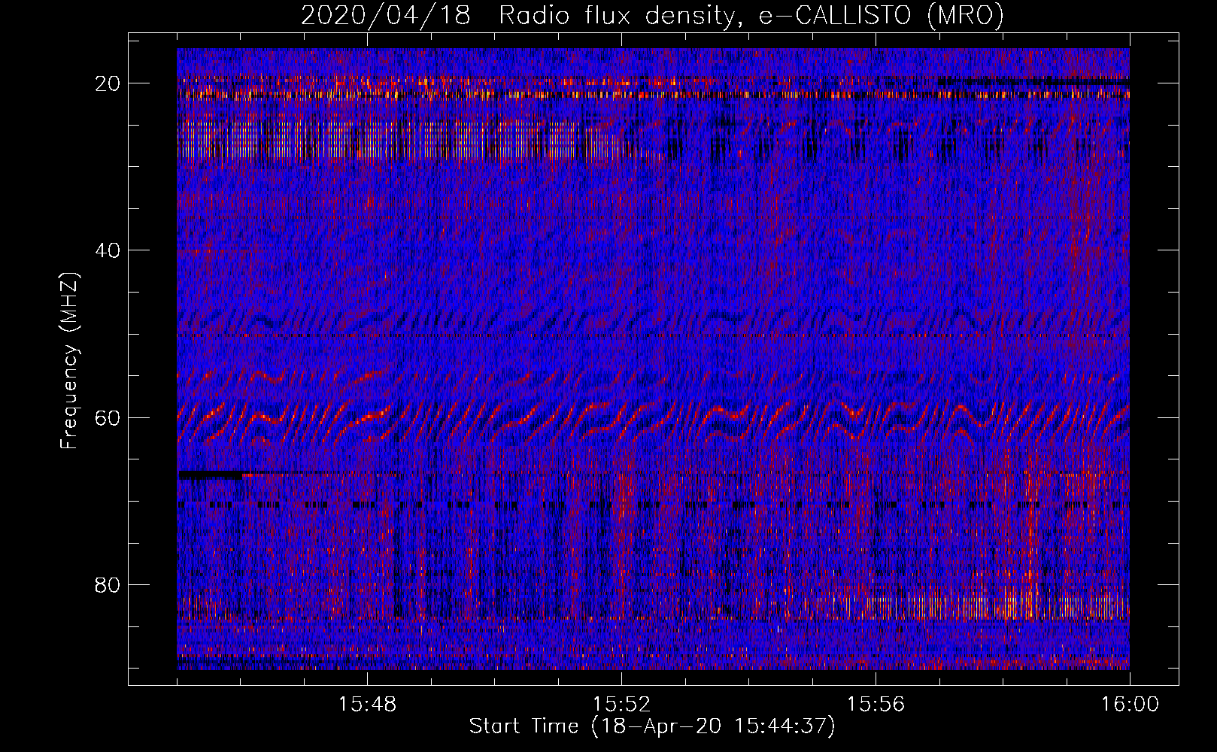Select the 80 MHz frequency tick label
This screenshot has height=752, width=1217.
coord(108,584)
